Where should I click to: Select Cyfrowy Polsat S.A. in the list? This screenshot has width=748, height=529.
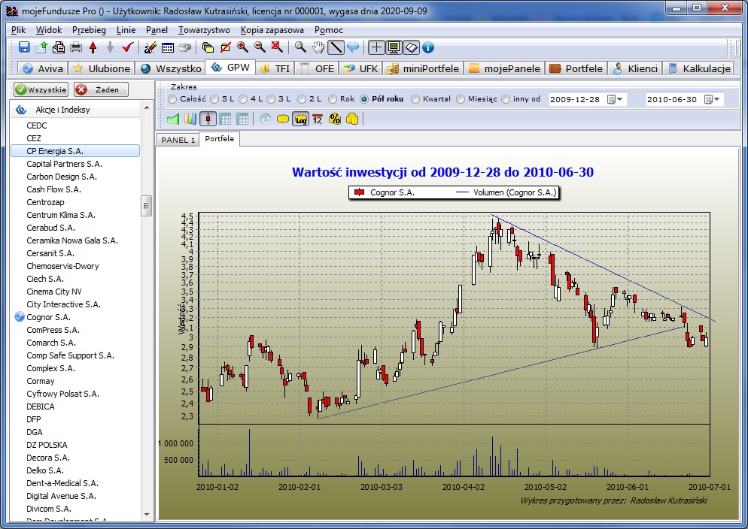62,394
